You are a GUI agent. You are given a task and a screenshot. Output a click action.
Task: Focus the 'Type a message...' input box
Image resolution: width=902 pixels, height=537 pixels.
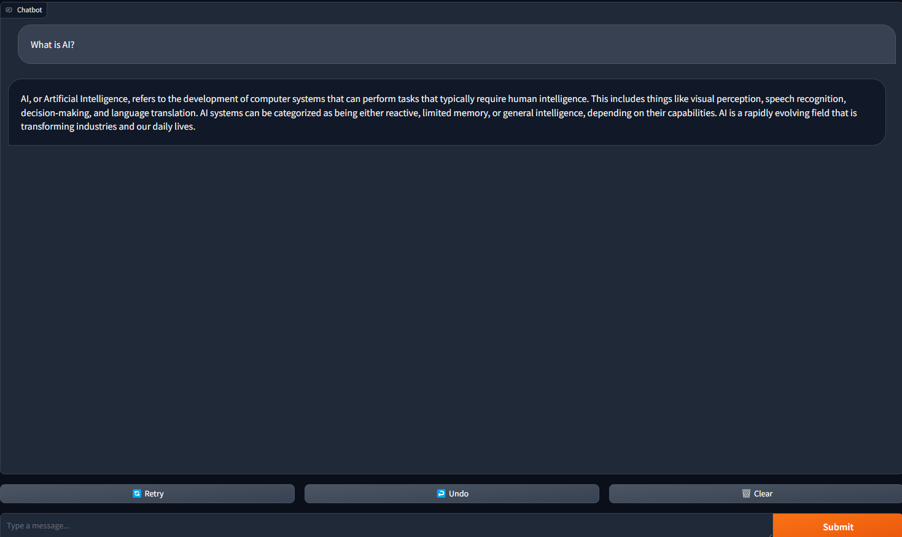point(386,525)
